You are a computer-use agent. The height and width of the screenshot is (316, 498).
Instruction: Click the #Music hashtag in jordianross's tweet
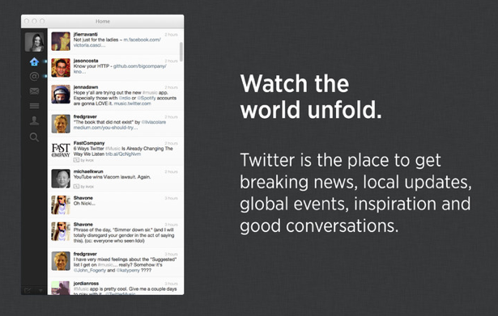[81, 289]
